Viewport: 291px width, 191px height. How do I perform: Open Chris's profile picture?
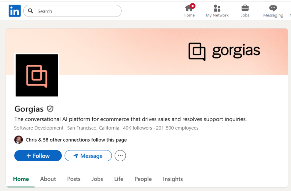[x=18, y=140]
